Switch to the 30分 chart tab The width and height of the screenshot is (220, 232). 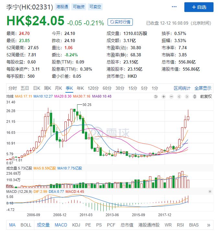tap(120, 88)
